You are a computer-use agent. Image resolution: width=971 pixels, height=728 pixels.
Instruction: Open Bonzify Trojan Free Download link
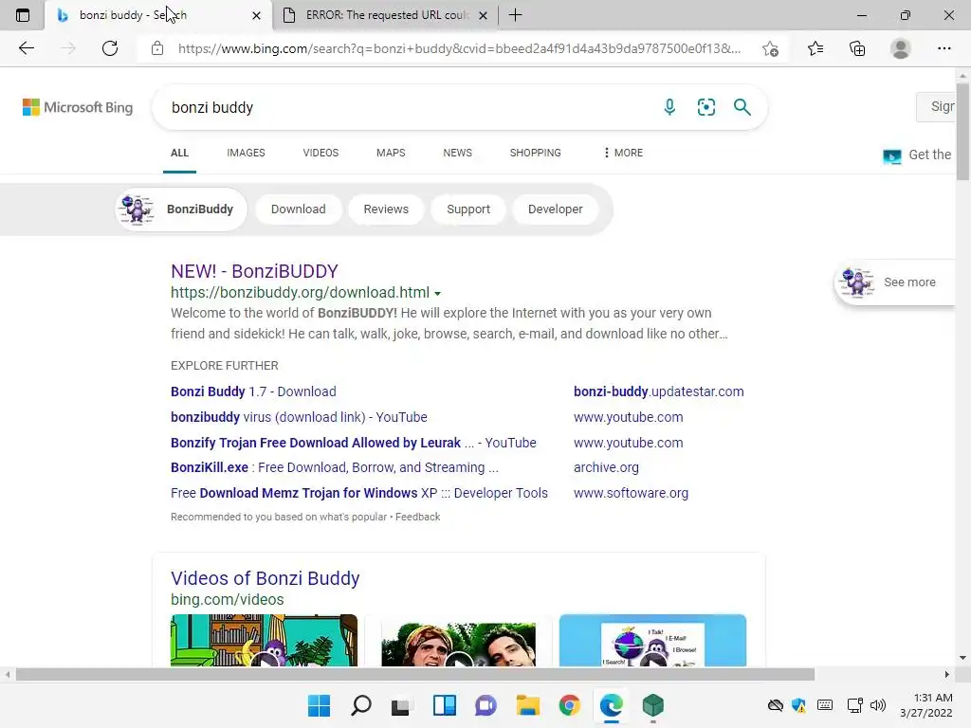[x=354, y=443]
